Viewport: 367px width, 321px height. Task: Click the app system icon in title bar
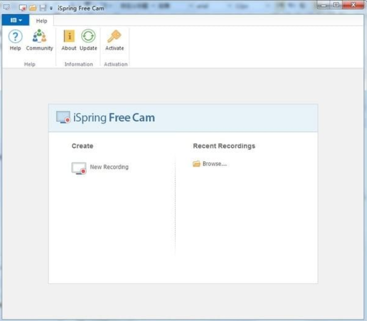tap(7, 7)
